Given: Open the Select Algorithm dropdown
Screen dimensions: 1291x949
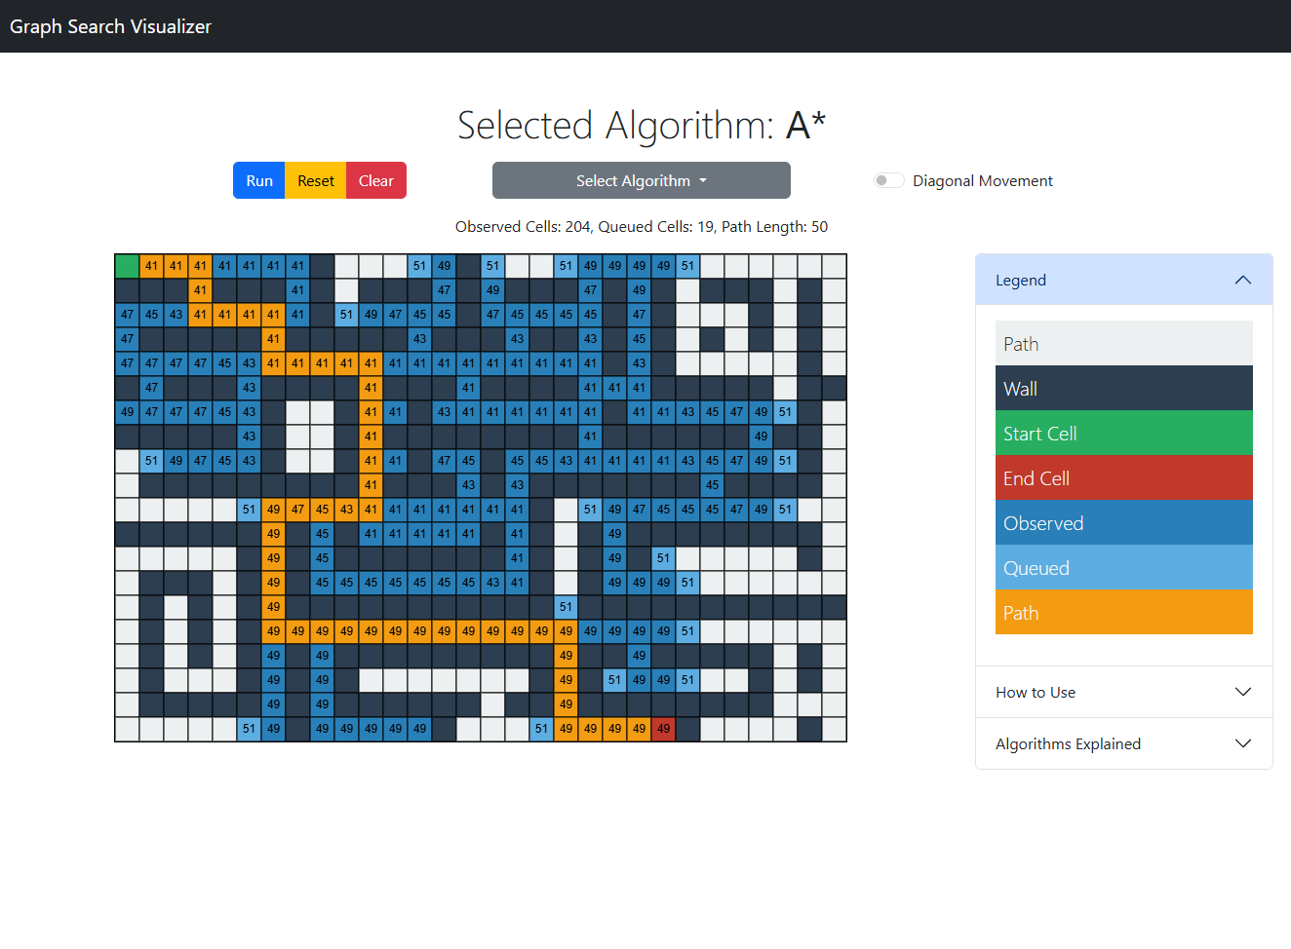Looking at the screenshot, I should click(641, 180).
